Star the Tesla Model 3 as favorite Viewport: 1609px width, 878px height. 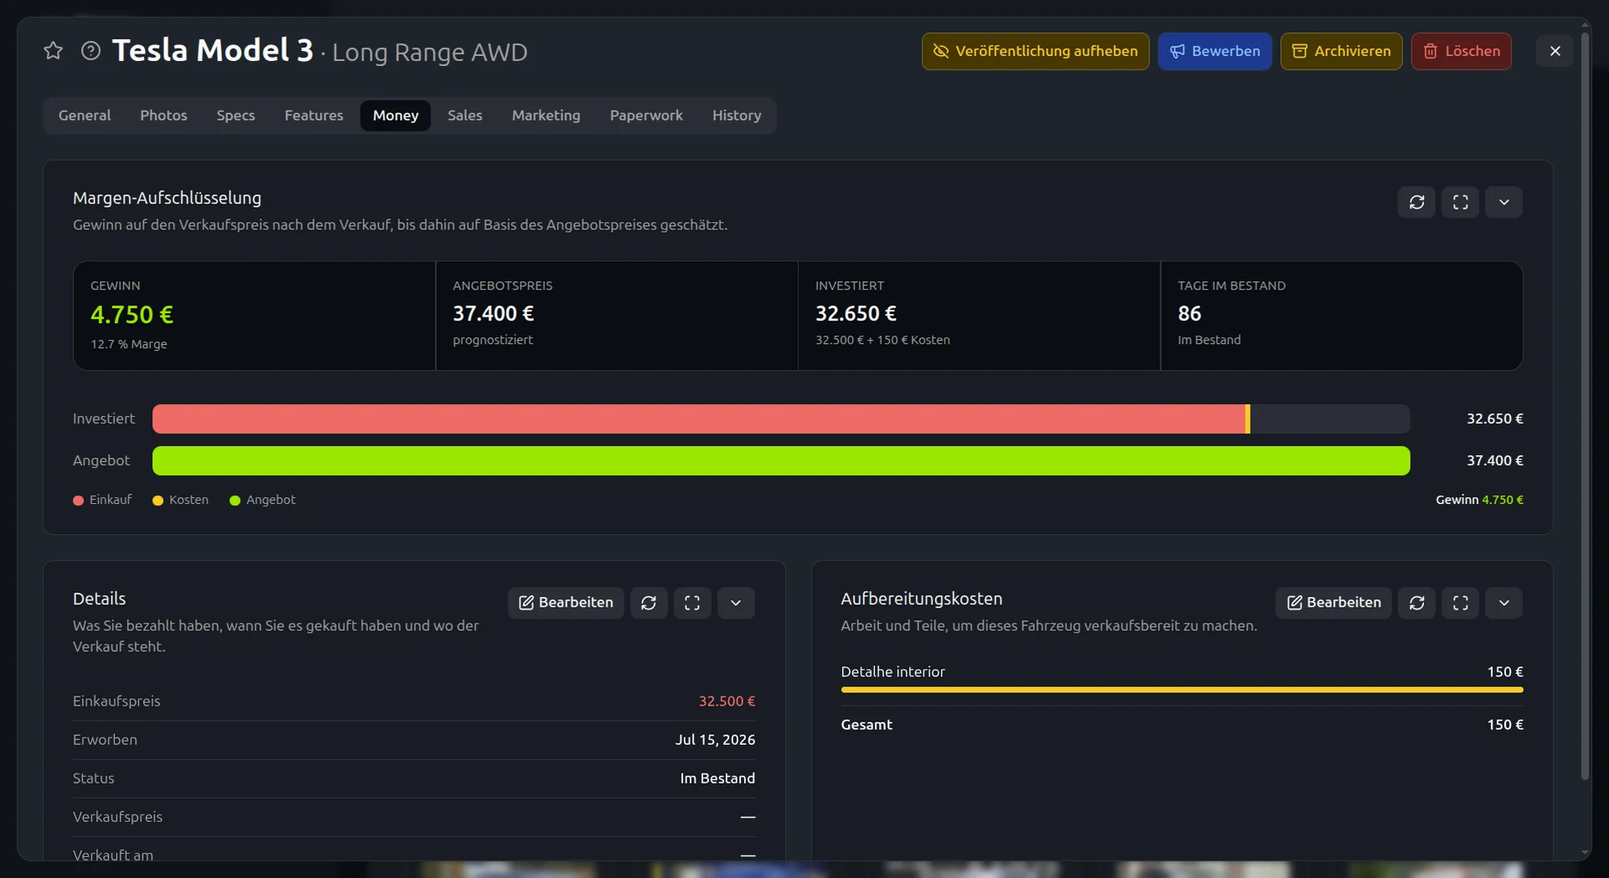(53, 51)
